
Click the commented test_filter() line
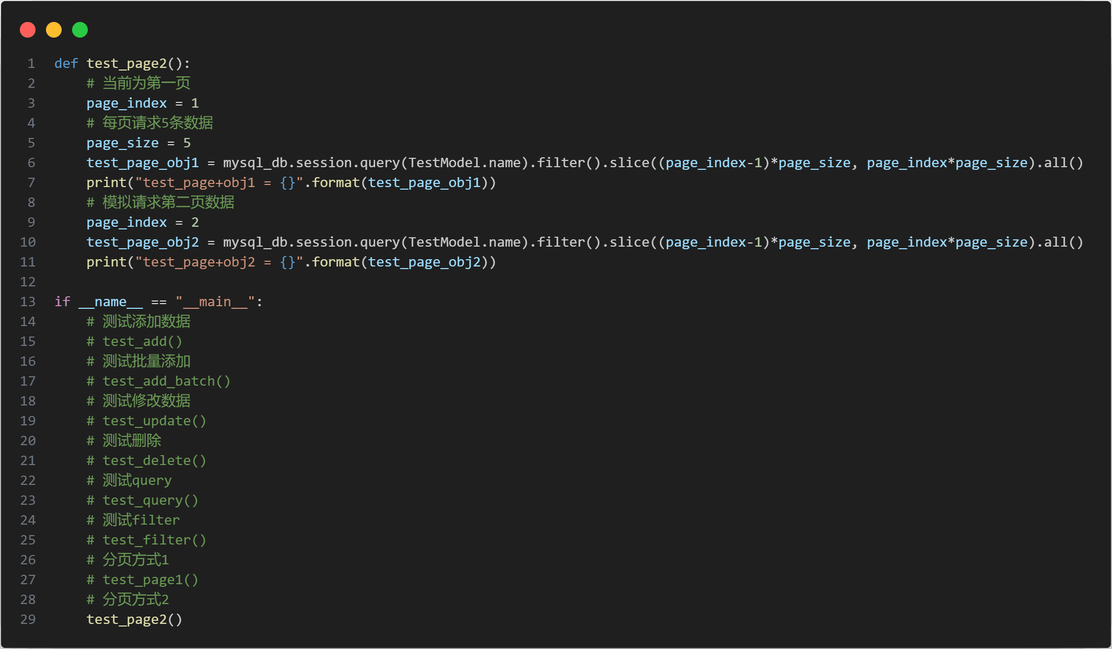(146, 540)
